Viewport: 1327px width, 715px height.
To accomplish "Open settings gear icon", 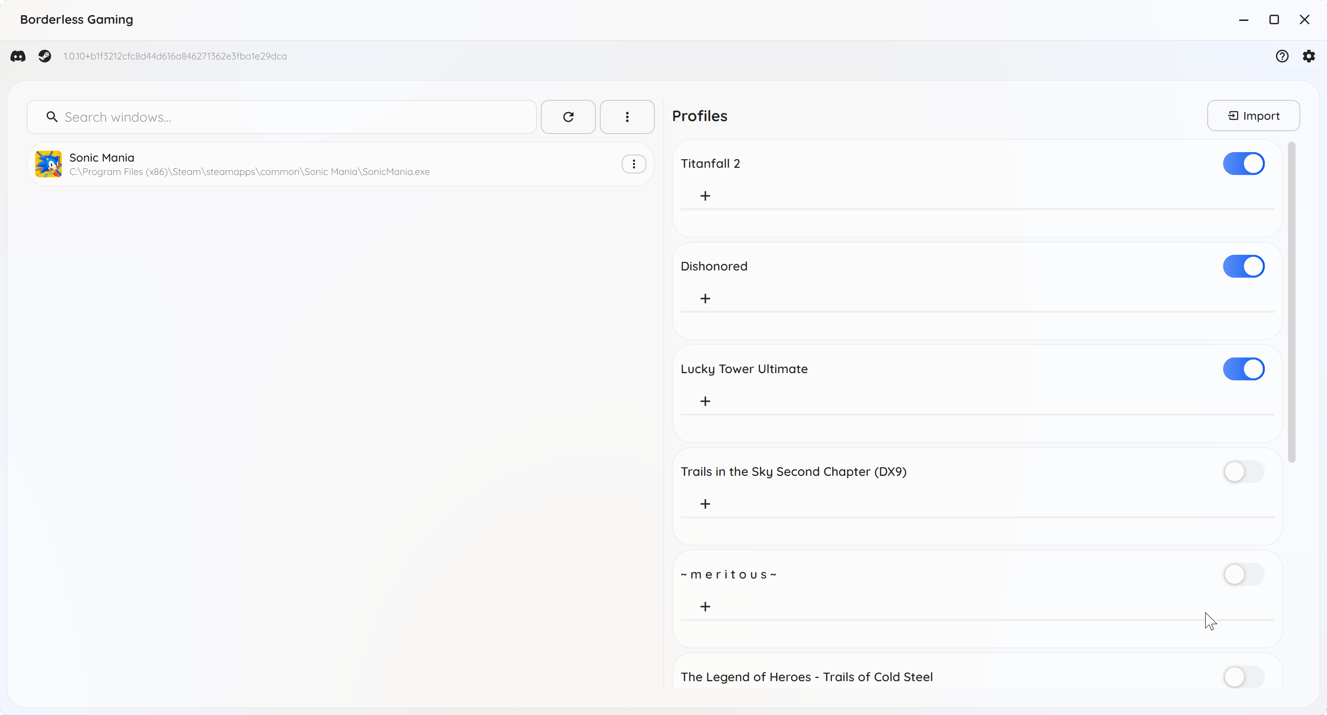I will coord(1308,56).
